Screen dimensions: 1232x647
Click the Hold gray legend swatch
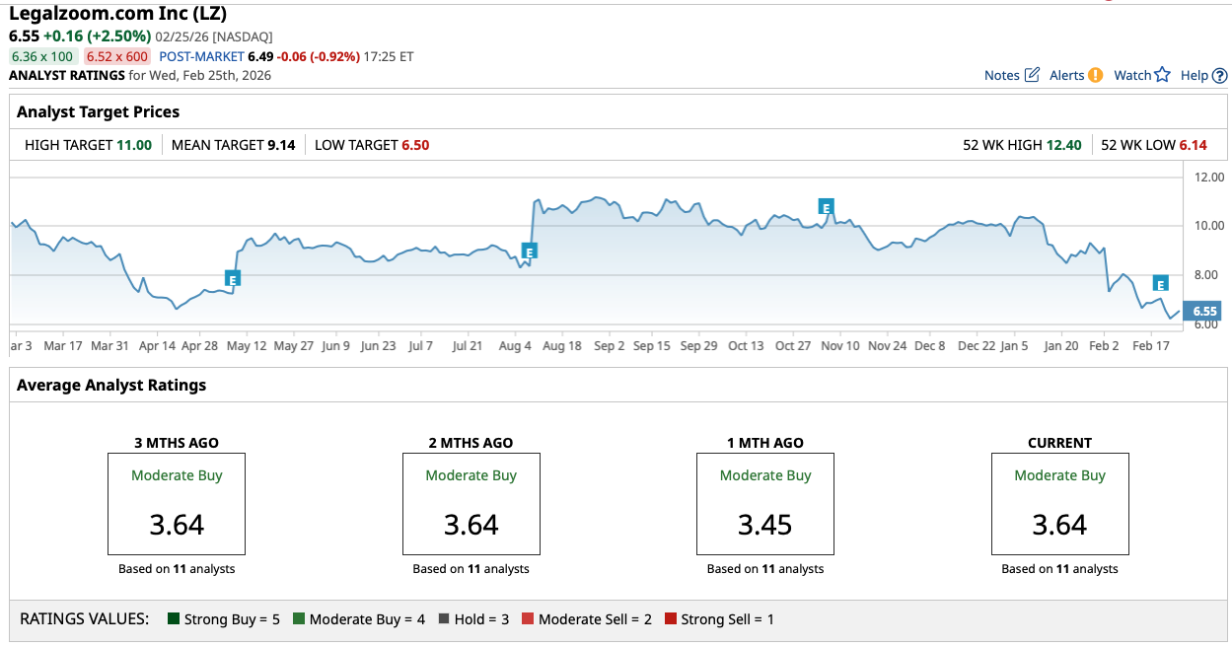(x=444, y=619)
